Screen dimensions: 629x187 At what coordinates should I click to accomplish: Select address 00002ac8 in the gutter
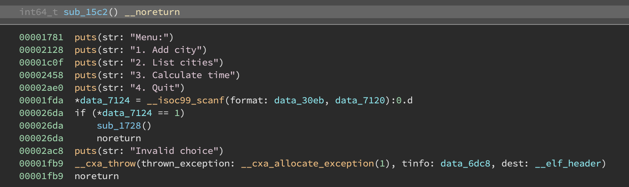click(x=41, y=151)
